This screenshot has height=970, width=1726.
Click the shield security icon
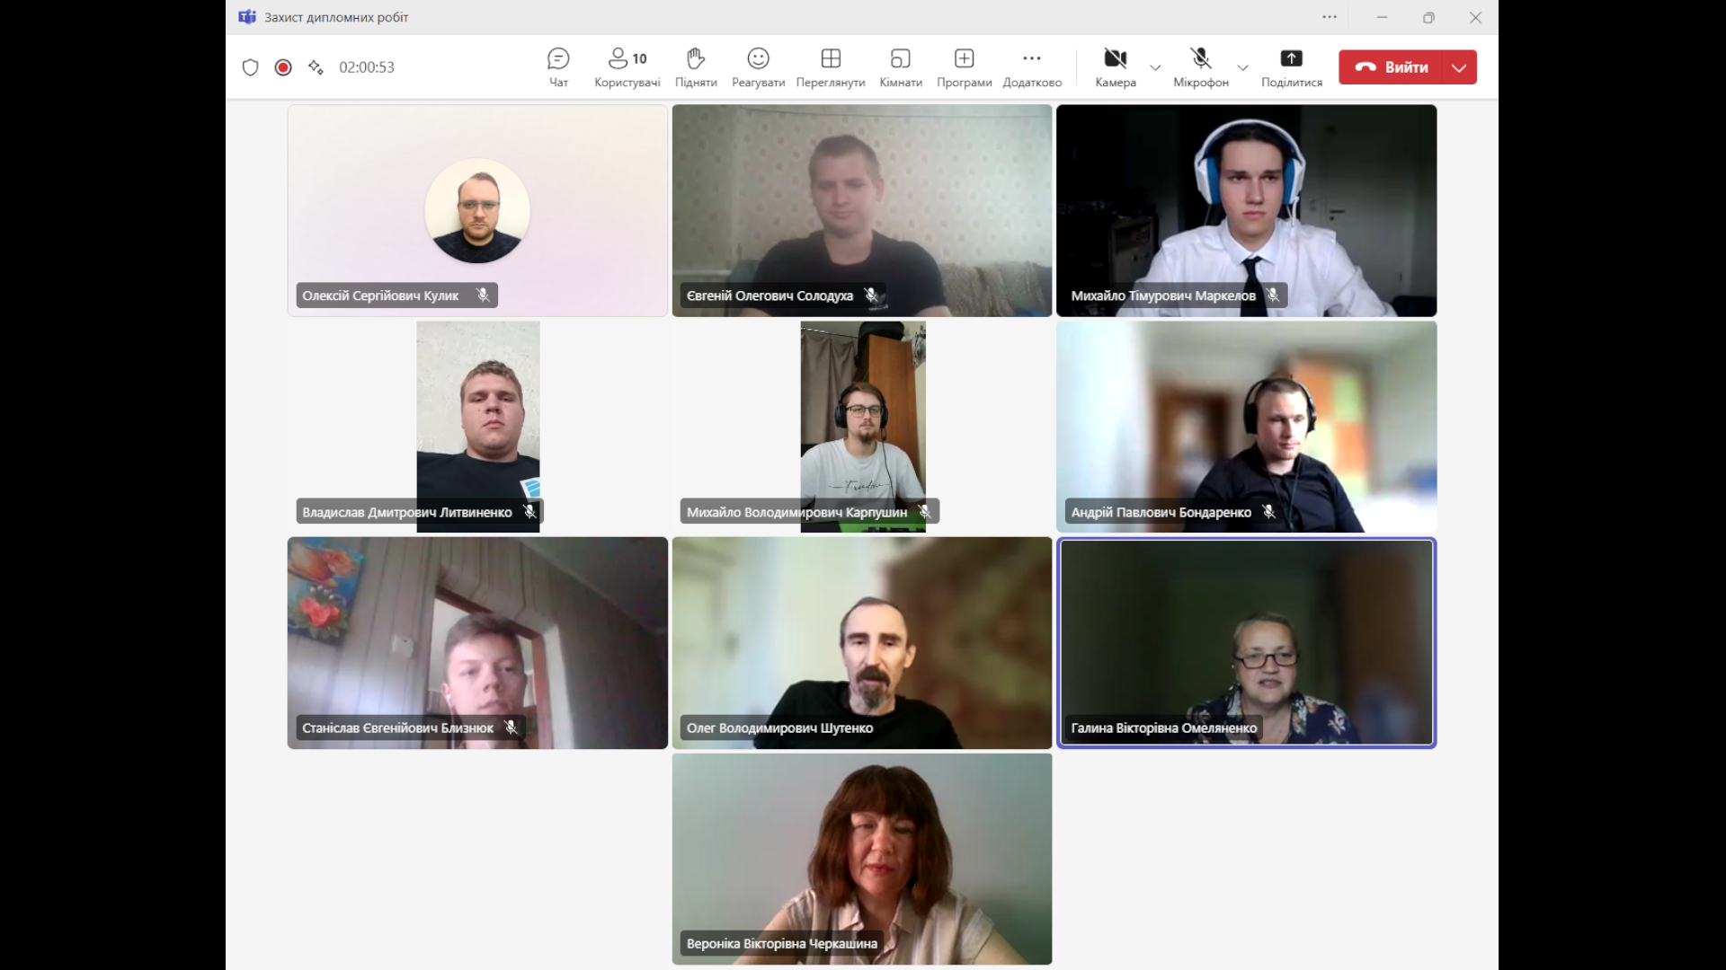(x=251, y=67)
